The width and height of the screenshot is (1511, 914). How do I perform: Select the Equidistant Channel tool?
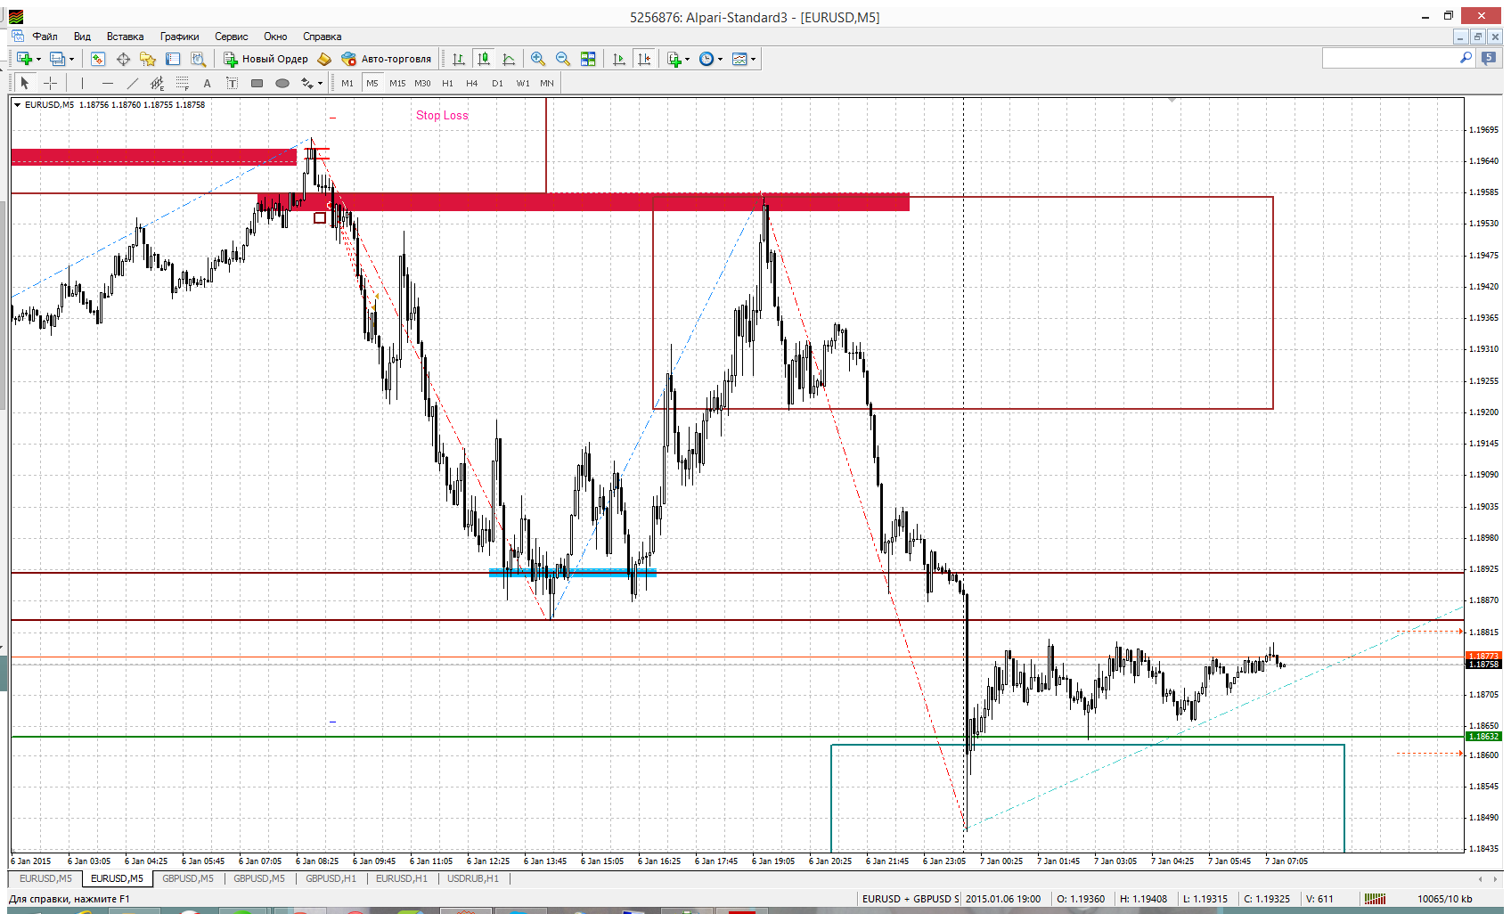[158, 83]
